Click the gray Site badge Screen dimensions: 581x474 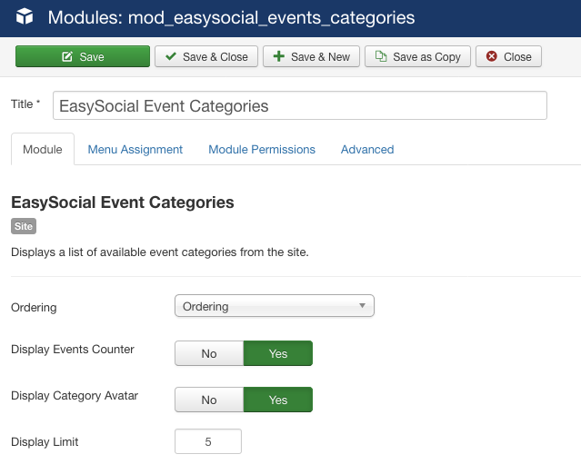click(x=24, y=226)
